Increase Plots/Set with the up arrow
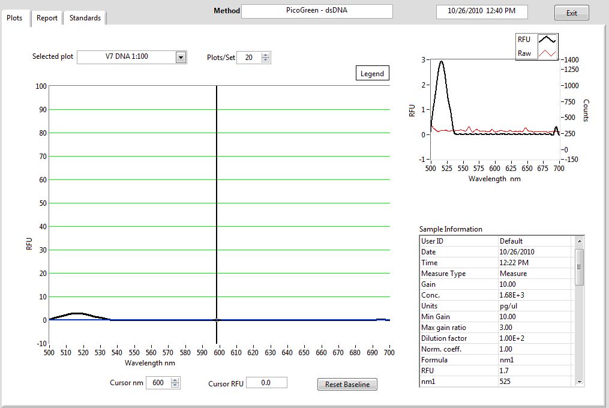 pyautogui.click(x=265, y=55)
